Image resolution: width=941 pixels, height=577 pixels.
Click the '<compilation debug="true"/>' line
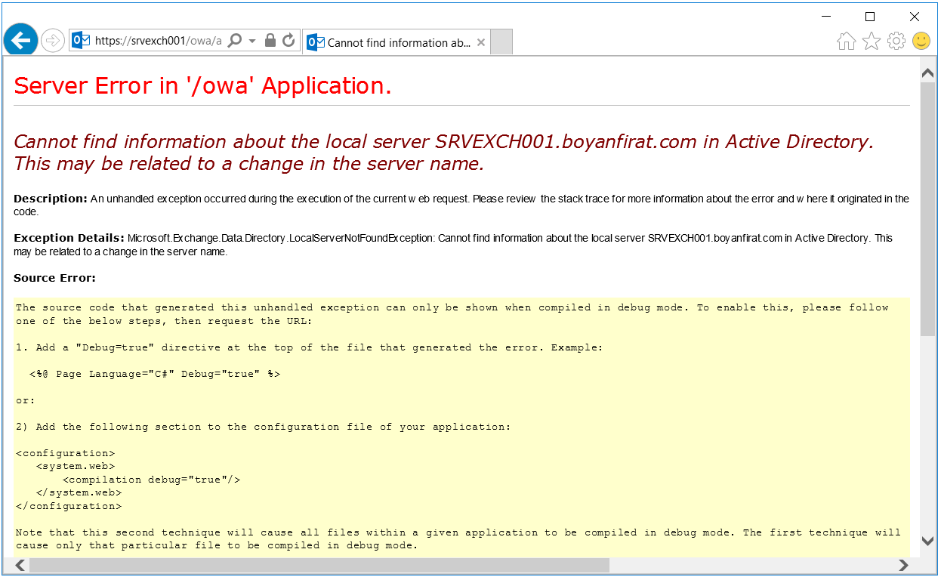tap(152, 480)
